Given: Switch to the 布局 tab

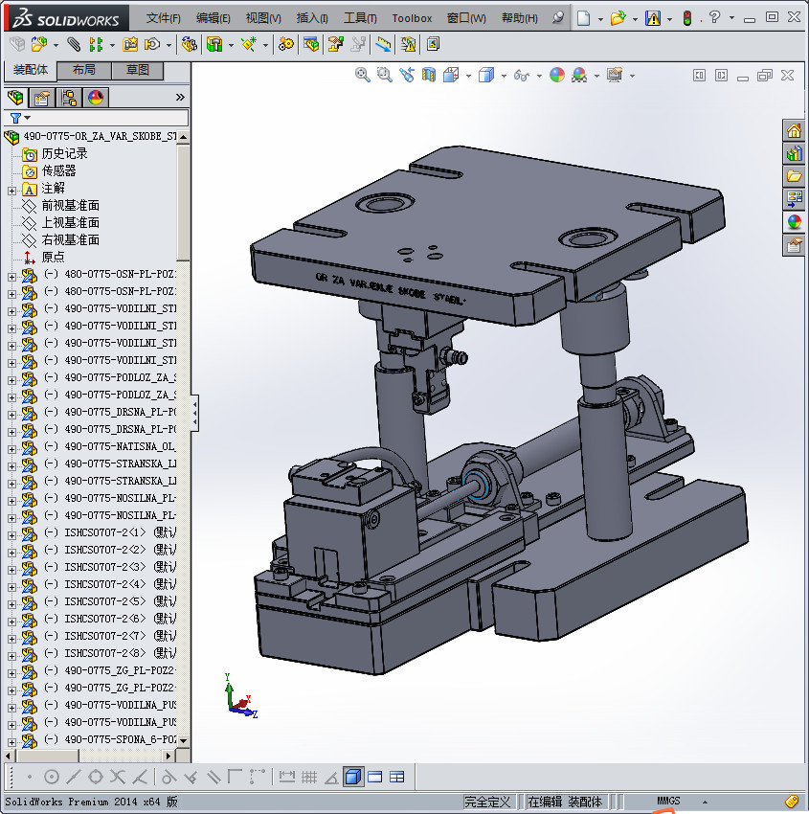Looking at the screenshot, I should click(83, 70).
